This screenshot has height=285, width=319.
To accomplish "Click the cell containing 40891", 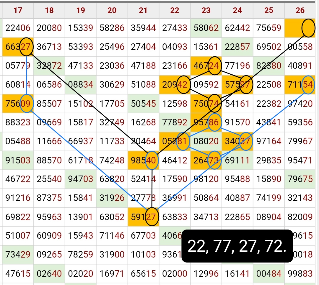I will [x=300, y=66].
